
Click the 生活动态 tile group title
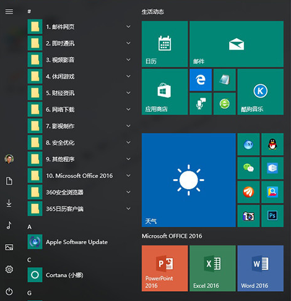click(153, 12)
